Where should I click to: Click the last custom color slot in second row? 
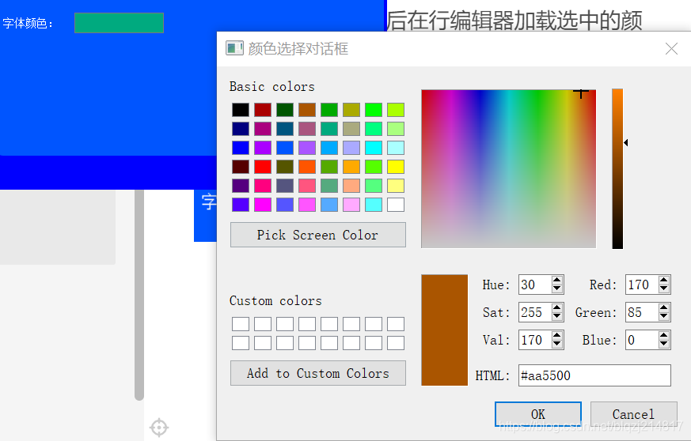(396, 343)
